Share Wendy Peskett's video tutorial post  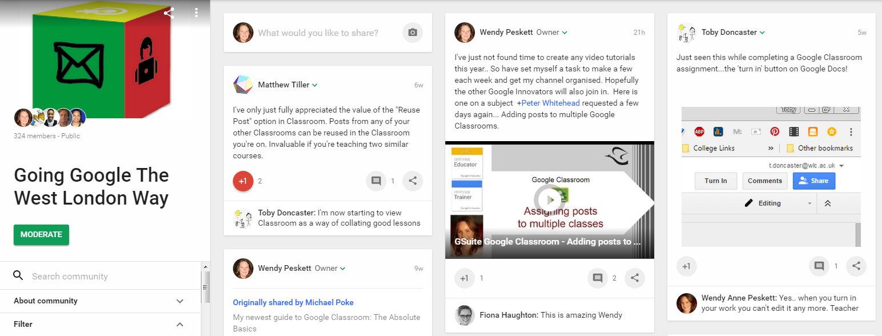(x=635, y=278)
